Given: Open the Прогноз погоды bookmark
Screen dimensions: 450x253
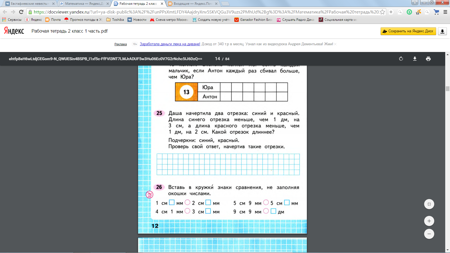Looking at the screenshot, I should 84,20.
